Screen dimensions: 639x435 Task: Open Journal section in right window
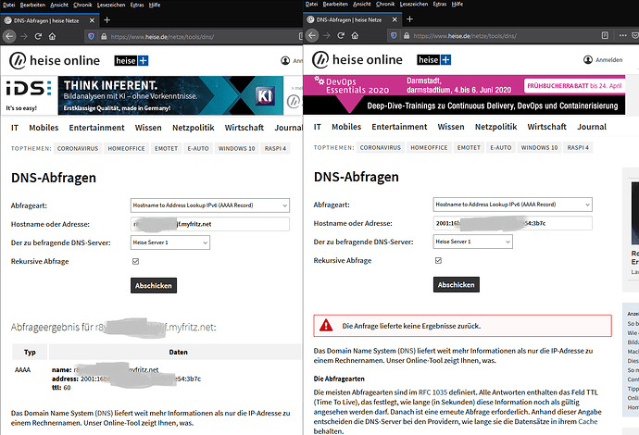[x=592, y=127]
